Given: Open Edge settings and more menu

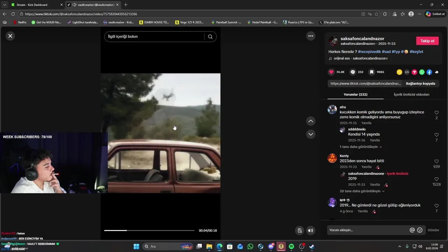Looking at the screenshot, I should tap(419, 14).
